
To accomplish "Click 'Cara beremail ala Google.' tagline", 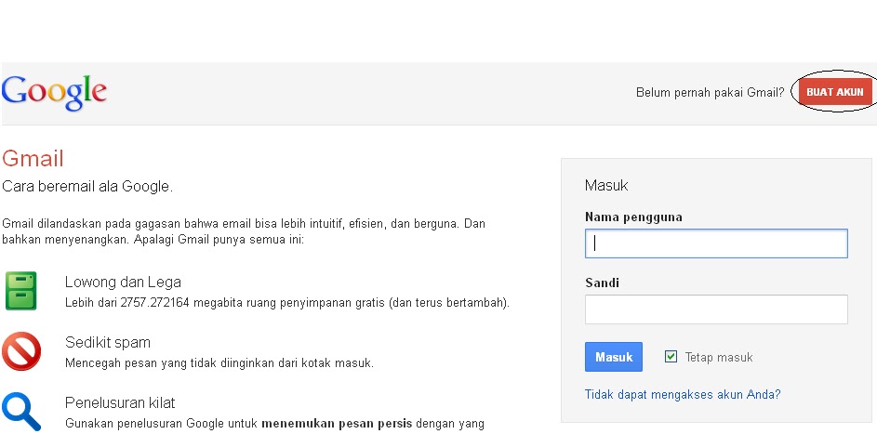I will point(87,187).
